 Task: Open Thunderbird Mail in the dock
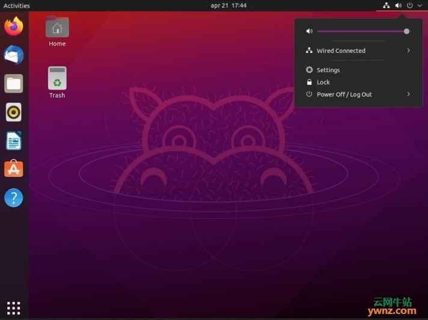[x=14, y=55]
